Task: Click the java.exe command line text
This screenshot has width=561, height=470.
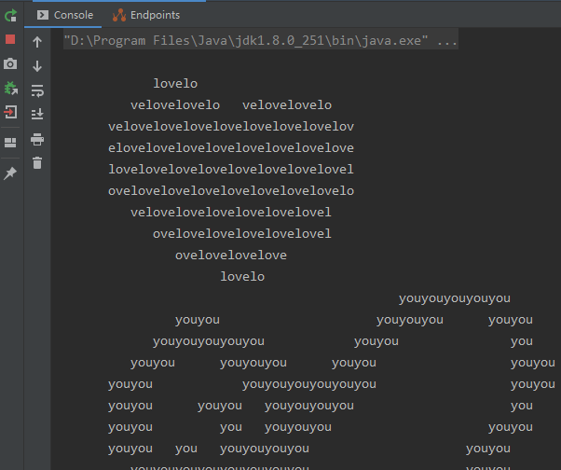Action: (x=246, y=41)
